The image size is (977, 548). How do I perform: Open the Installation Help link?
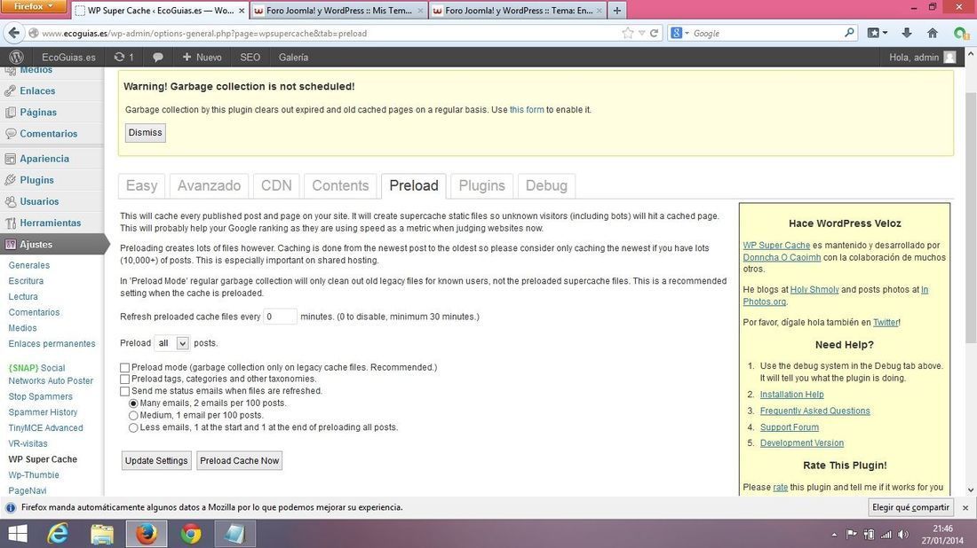[791, 395]
